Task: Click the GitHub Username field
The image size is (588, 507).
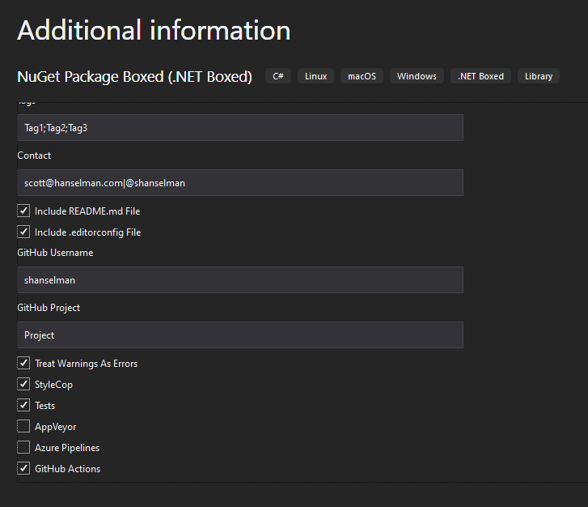Action: point(240,279)
